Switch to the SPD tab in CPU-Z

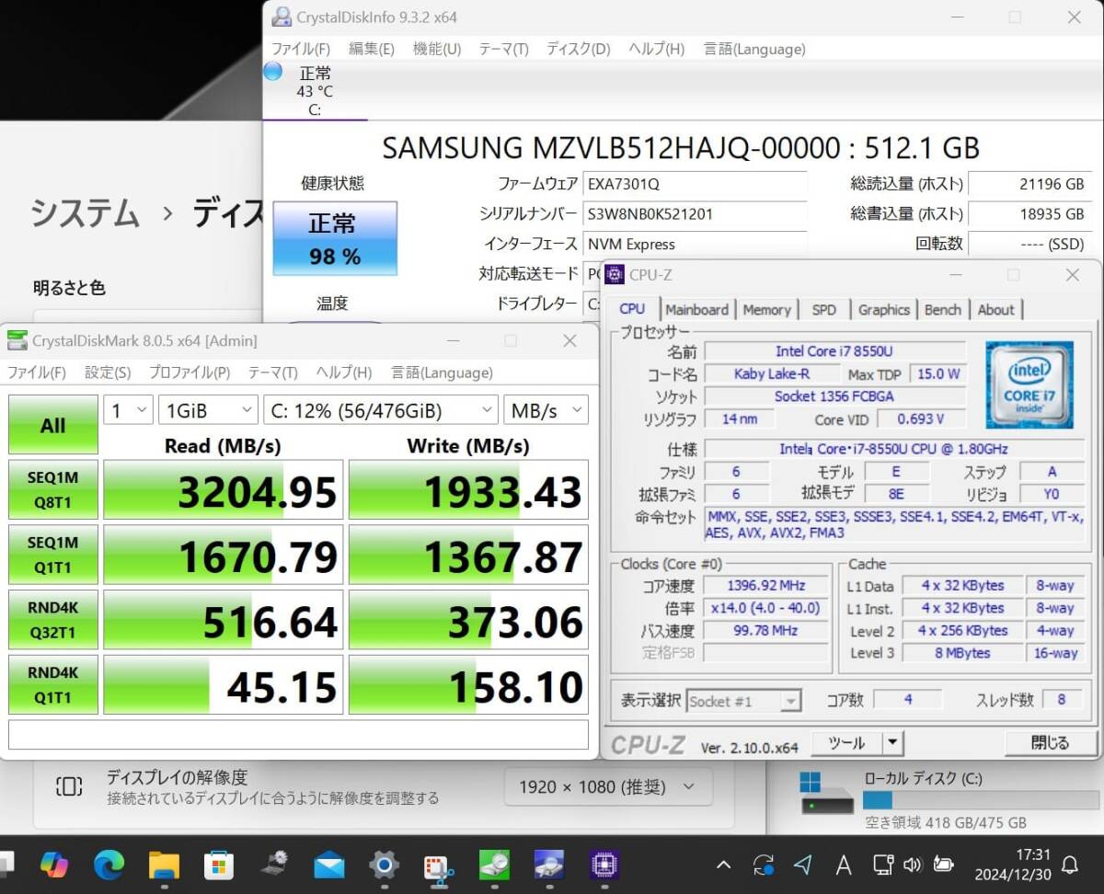pyautogui.click(x=824, y=310)
